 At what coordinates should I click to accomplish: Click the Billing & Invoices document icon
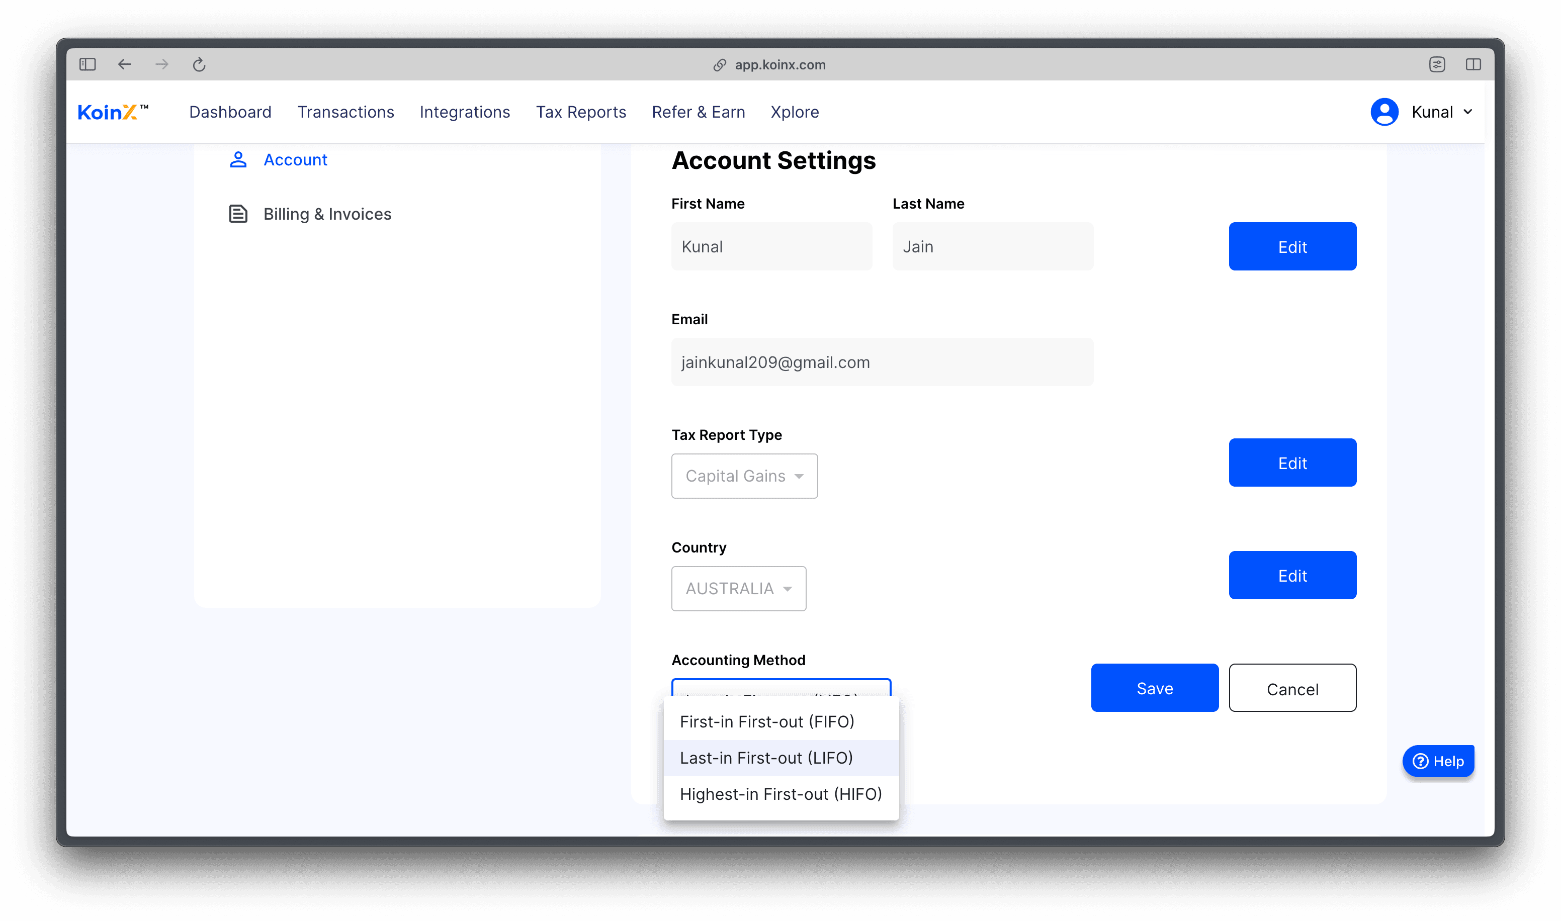[x=238, y=214]
